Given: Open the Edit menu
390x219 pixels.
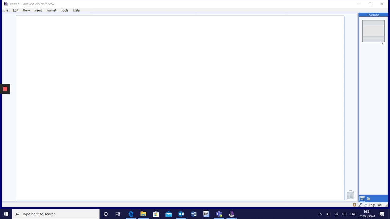Looking at the screenshot, I should pyautogui.click(x=16, y=10).
